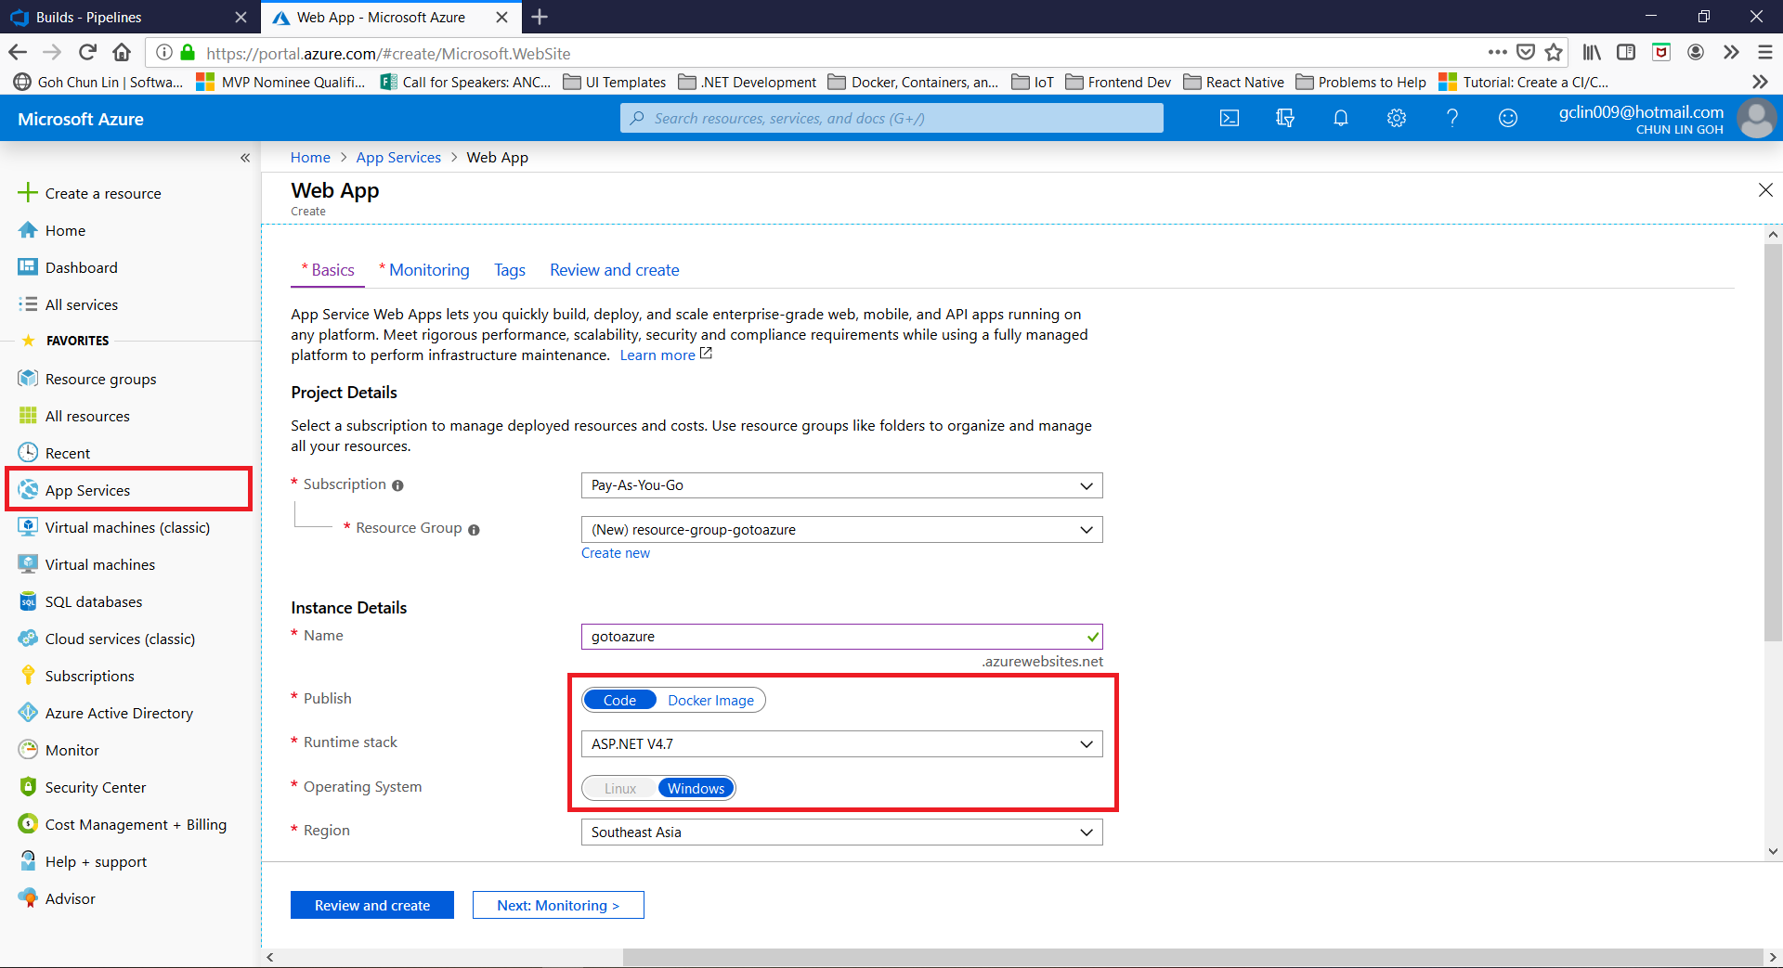Click the Name input field gotoazure

(841, 637)
